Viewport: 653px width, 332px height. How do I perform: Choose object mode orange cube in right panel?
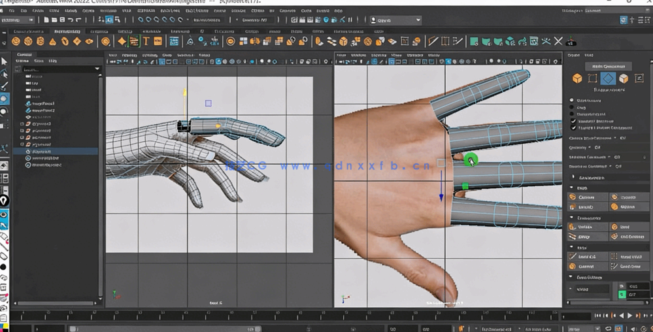pyautogui.click(x=577, y=78)
